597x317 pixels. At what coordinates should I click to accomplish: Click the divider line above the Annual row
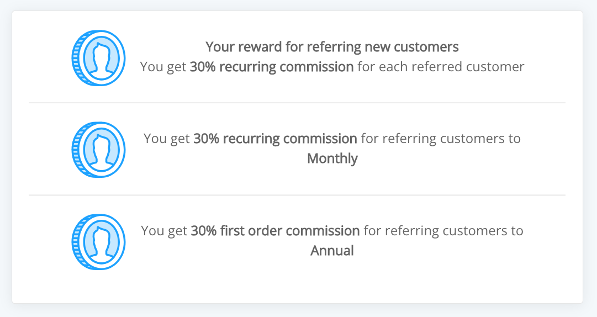tap(297, 195)
